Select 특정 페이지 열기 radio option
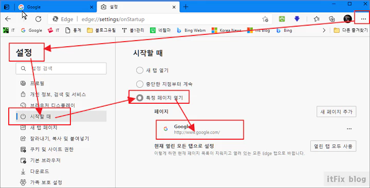This screenshot has width=370, height=188. (140, 98)
